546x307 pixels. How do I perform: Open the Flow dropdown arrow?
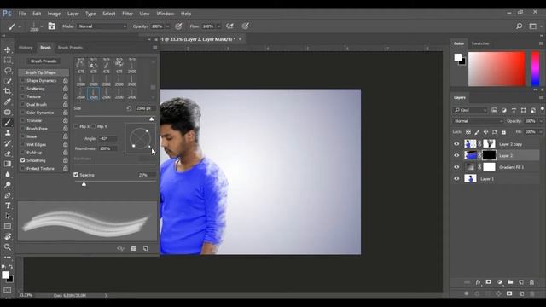[218, 26]
